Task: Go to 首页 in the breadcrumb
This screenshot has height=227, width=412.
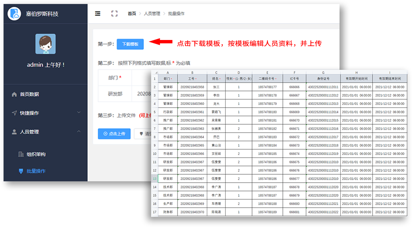Action: tap(132, 14)
